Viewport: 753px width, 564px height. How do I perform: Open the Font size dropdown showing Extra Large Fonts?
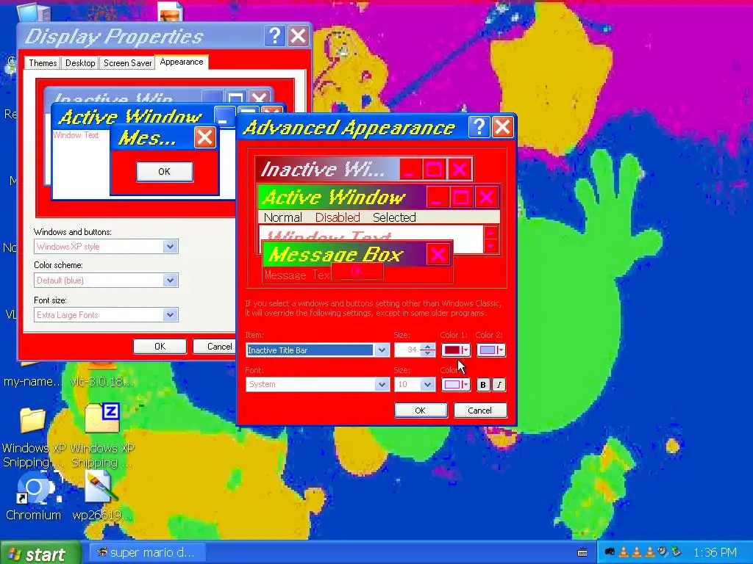170,315
